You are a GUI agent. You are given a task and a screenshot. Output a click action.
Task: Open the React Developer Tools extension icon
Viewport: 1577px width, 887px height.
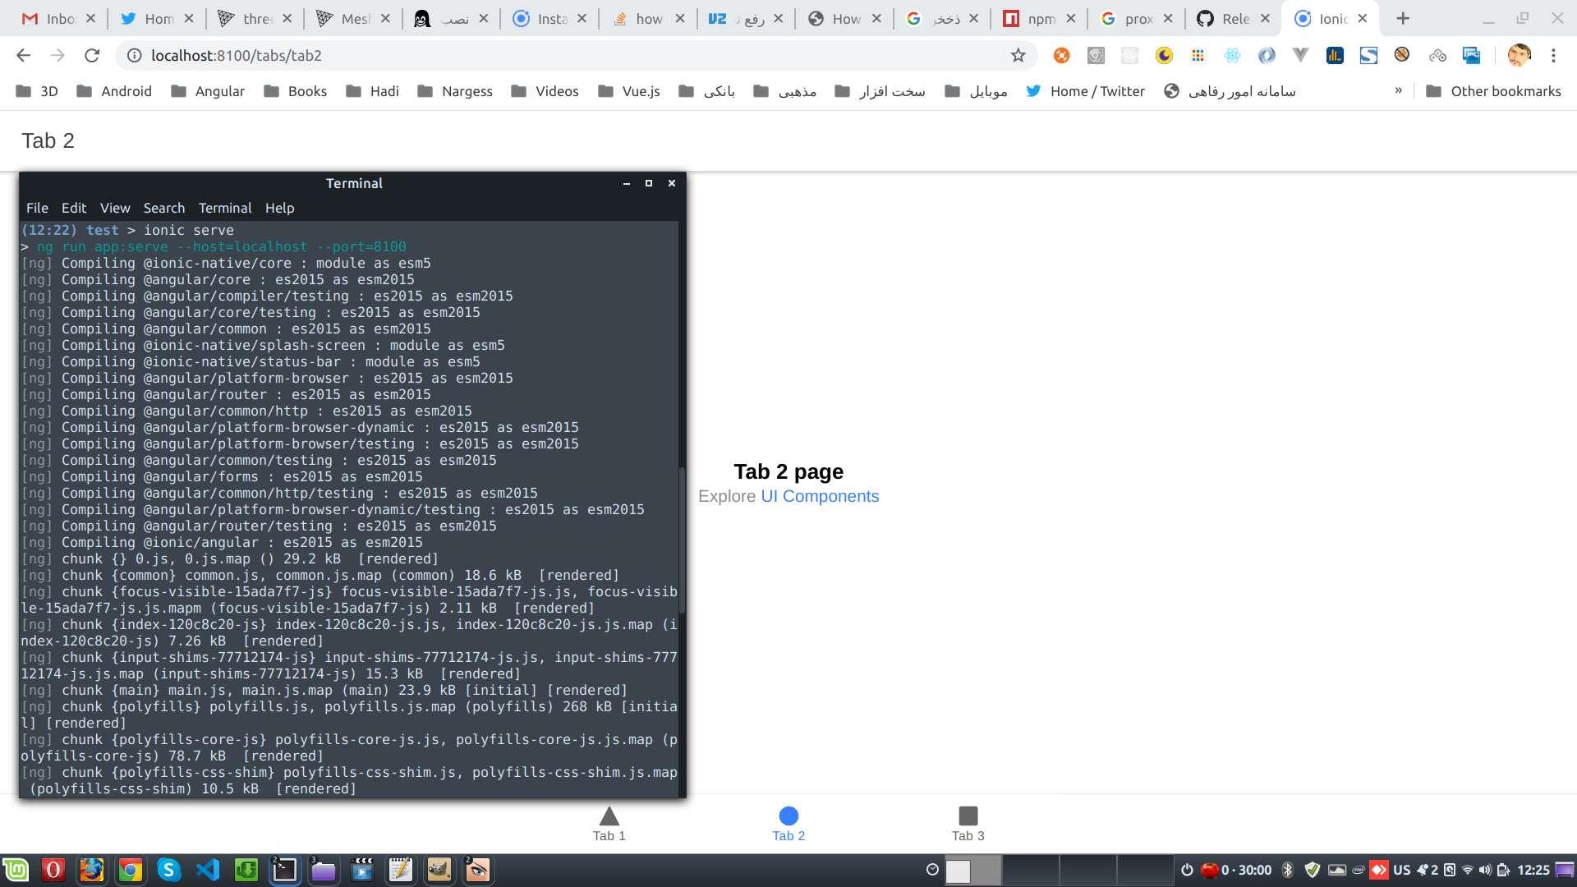(x=1232, y=55)
